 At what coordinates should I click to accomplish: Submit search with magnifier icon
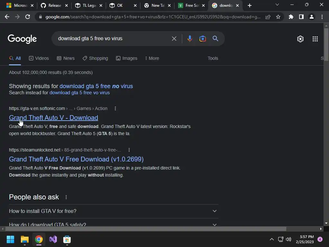pos(215,39)
